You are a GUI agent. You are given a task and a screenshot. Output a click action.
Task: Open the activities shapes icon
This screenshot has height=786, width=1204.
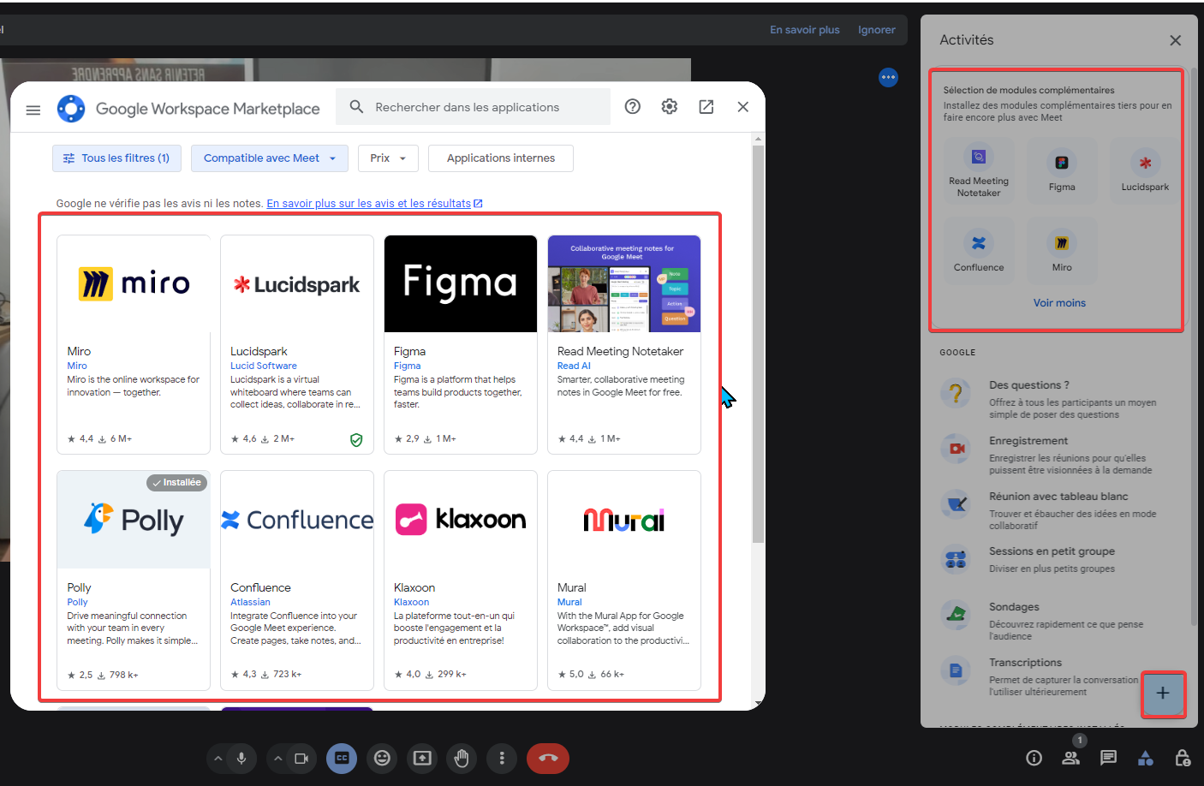tap(1145, 758)
